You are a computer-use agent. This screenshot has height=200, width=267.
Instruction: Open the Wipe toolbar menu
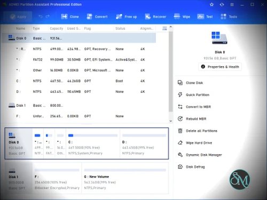[x=182, y=17]
